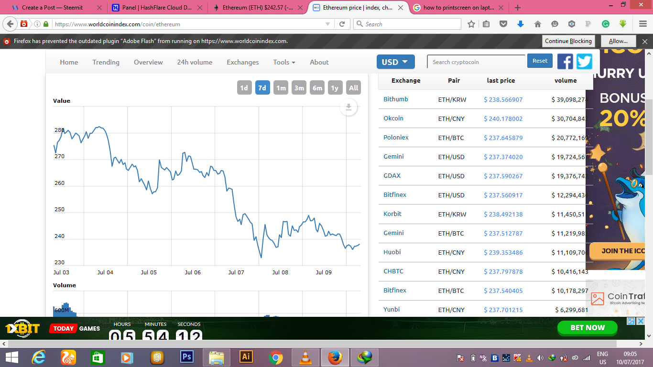Click the chart download menu icon

[348, 107]
